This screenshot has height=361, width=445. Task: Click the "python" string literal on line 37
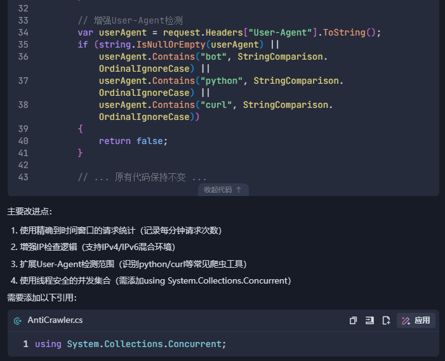[x=222, y=81]
